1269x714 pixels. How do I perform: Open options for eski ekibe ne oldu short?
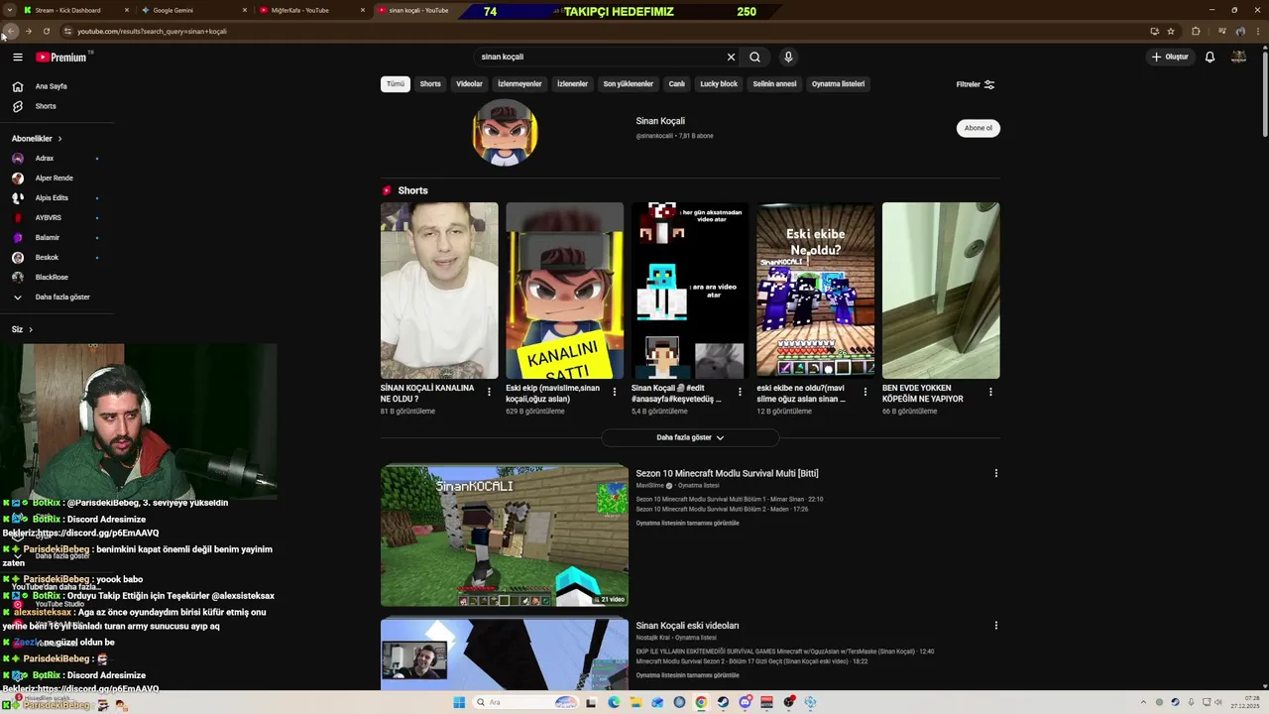(865, 393)
